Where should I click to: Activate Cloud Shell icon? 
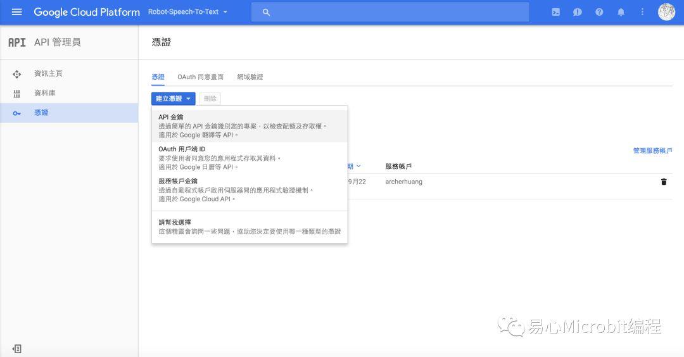pos(556,12)
